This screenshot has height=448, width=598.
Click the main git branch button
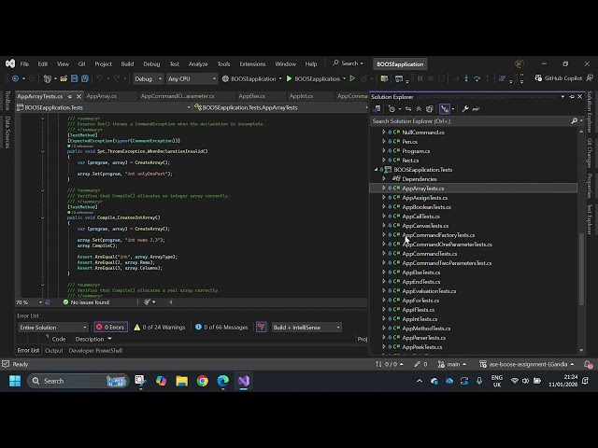[x=452, y=364]
